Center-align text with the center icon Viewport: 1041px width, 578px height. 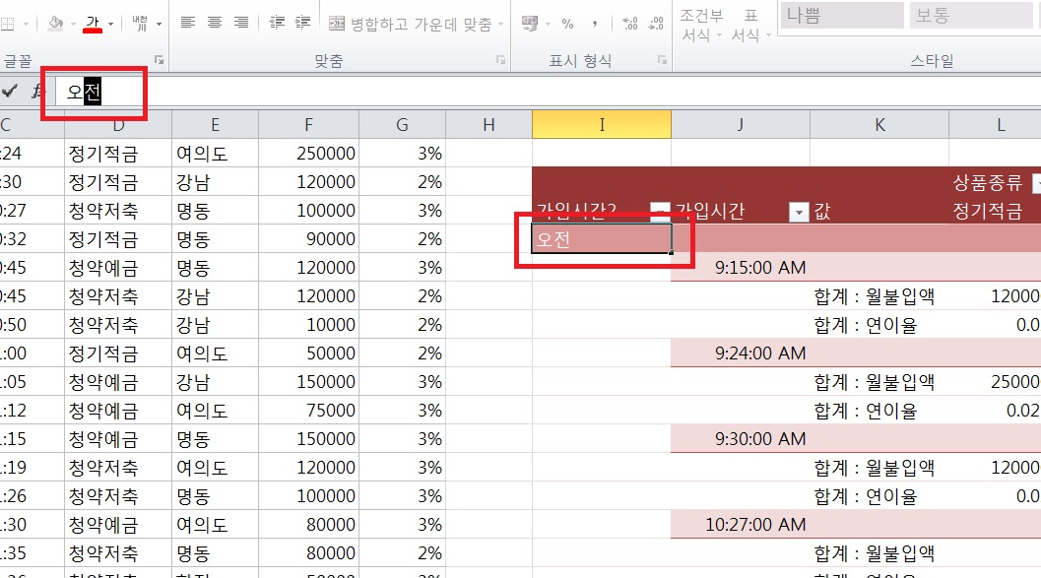215,23
